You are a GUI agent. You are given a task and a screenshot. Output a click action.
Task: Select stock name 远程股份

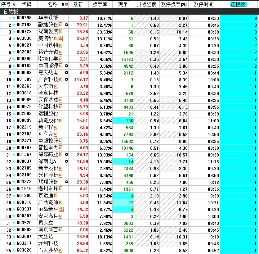pos(48,114)
